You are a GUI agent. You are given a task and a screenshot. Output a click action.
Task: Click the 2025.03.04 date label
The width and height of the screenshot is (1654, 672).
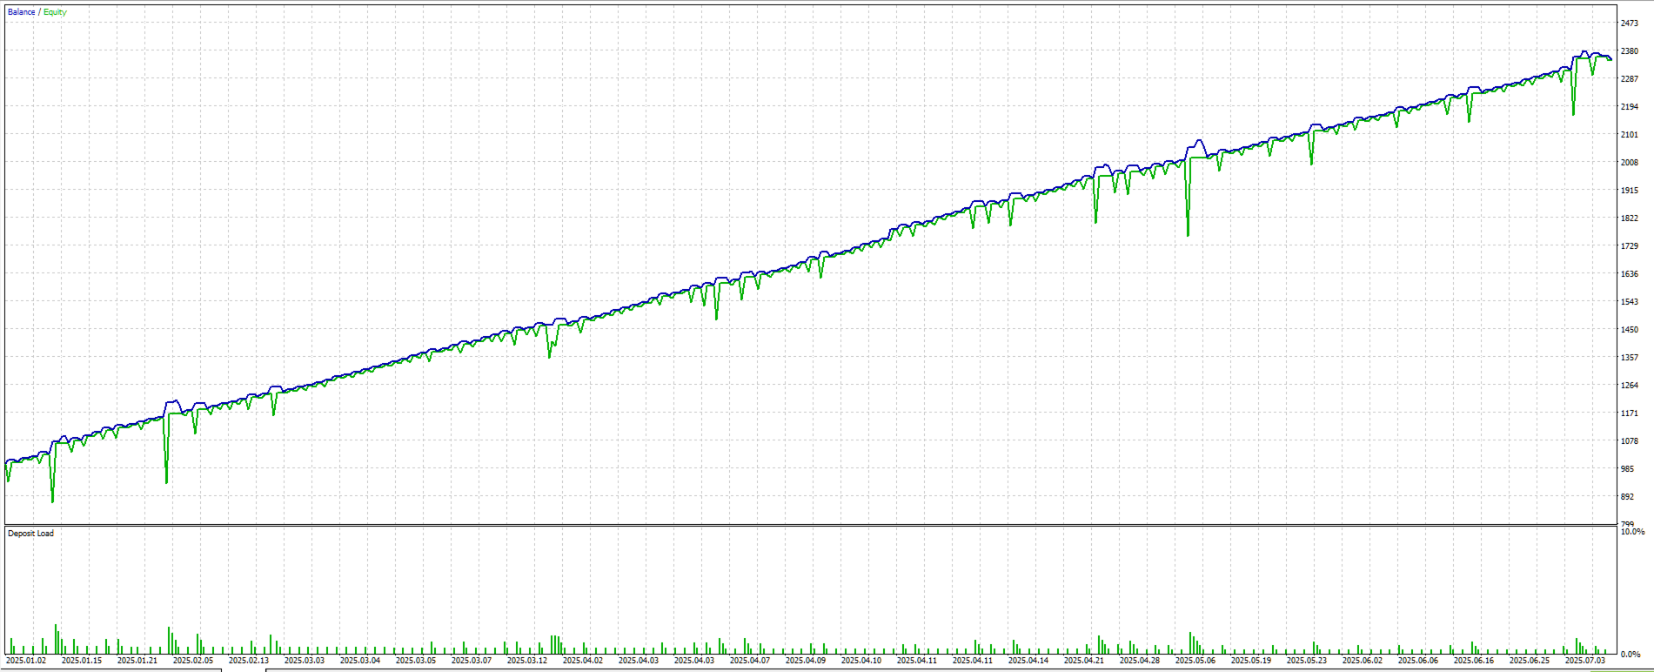click(x=360, y=661)
